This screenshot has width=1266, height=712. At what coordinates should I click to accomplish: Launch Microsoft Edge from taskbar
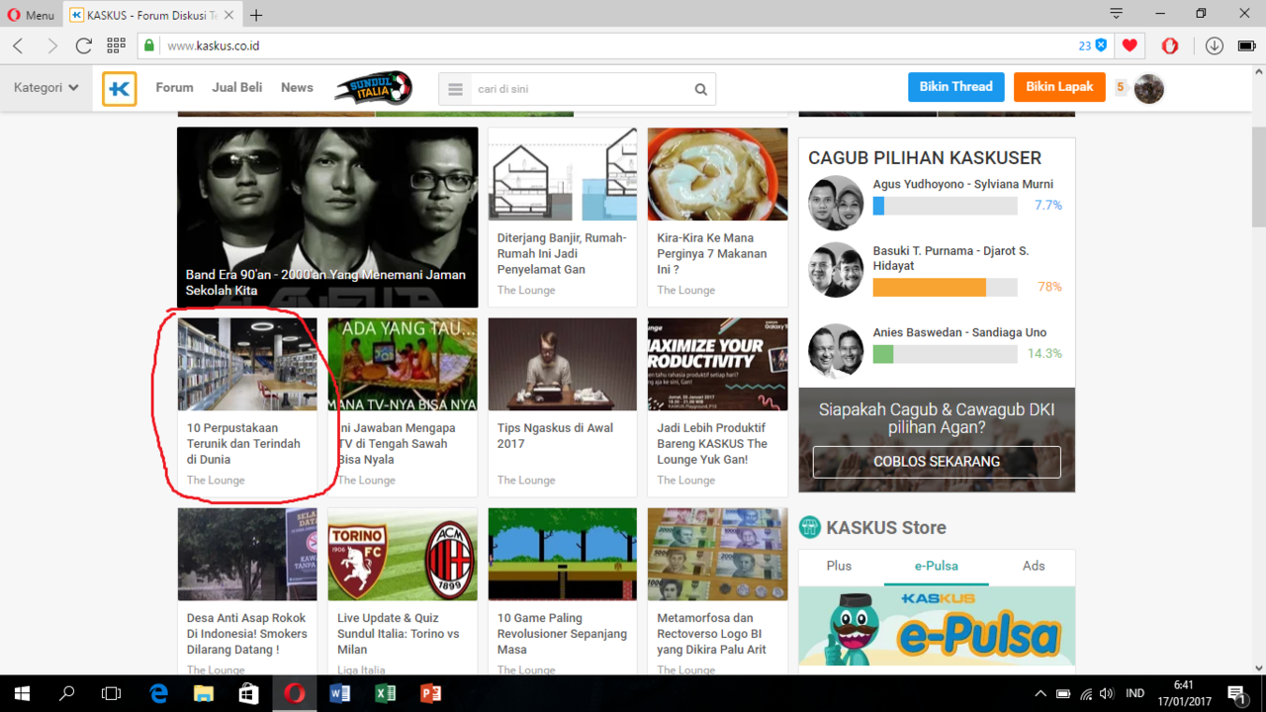click(158, 693)
